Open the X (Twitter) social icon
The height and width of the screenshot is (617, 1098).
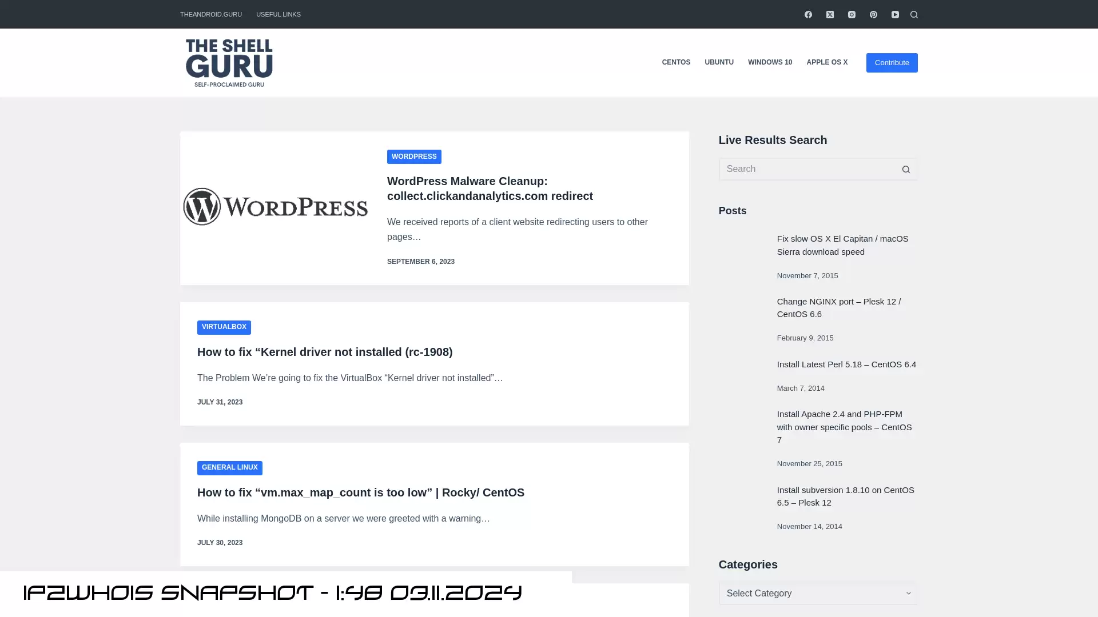click(830, 14)
